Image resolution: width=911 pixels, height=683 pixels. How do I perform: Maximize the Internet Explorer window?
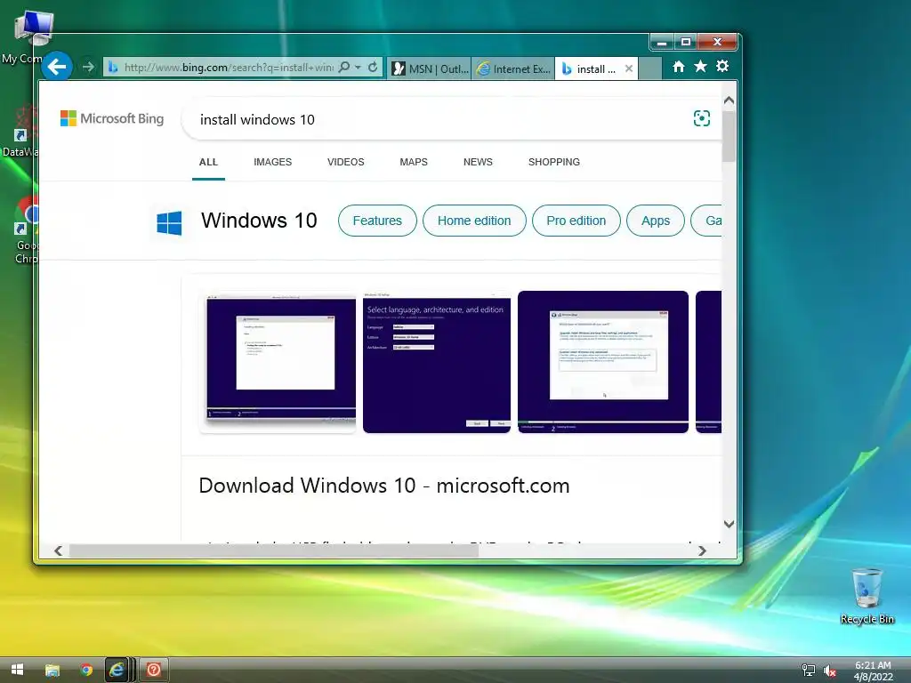pos(686,43)
